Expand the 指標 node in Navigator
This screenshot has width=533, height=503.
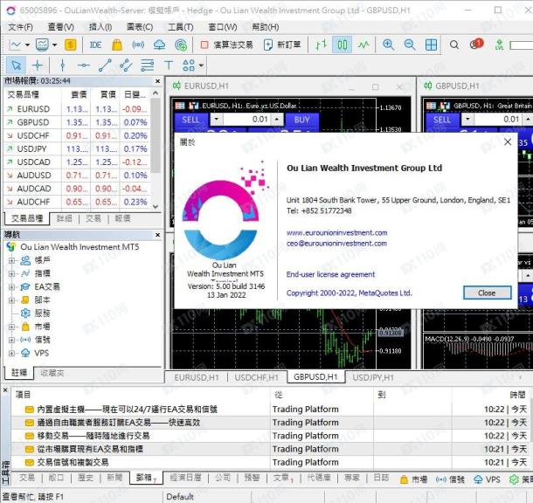pyautogui.click(x=11, y=273)
